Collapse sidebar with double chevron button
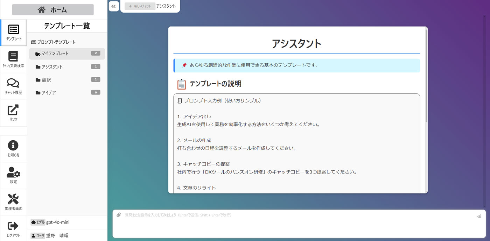This screenshot has height=241, width=490. pos(114,6)
